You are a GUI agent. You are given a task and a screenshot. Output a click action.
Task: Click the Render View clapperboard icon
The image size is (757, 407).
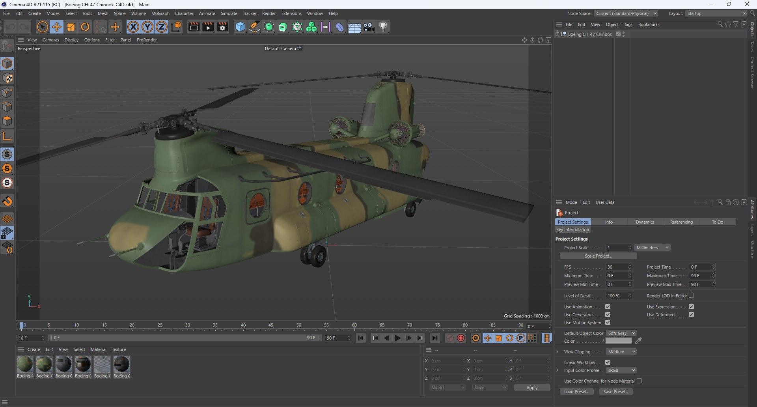(194, 27)
